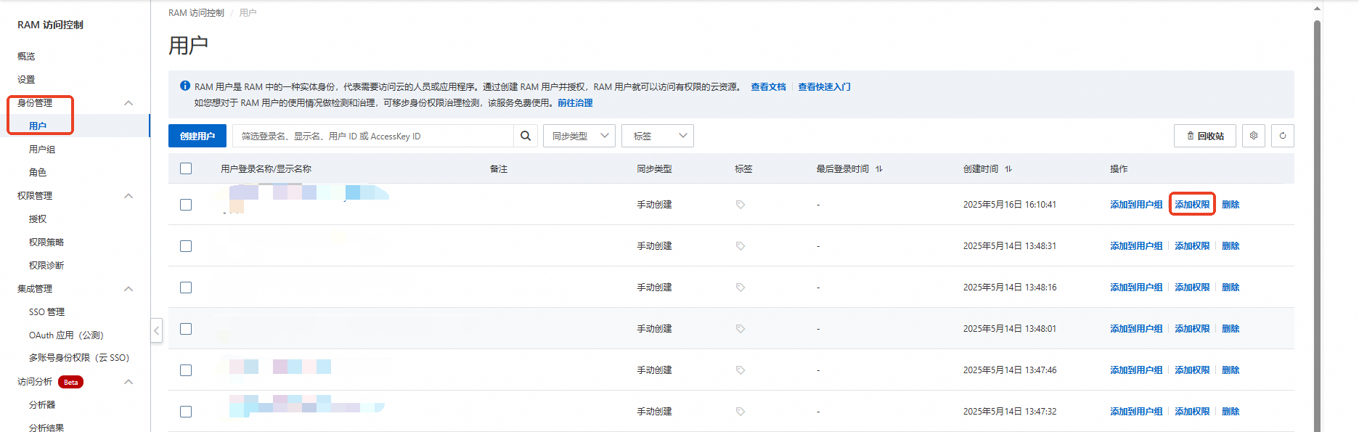This screenshot has width=1359, height=432.
Task: Click the scrollbar up arrow
Action: point(1317,9)
